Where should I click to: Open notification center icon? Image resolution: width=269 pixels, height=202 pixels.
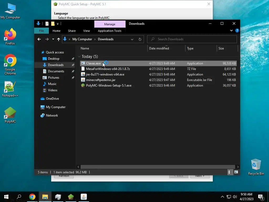[261, 197]
